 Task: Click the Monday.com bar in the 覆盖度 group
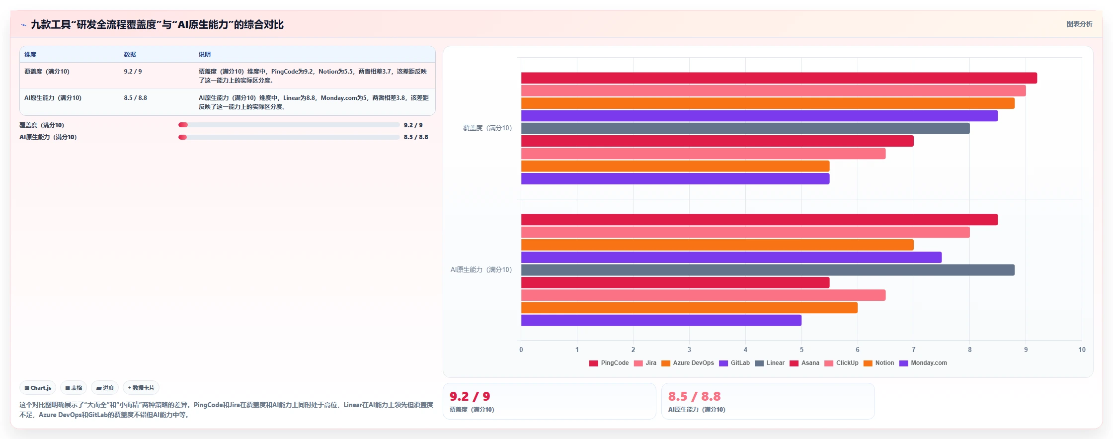675,179
